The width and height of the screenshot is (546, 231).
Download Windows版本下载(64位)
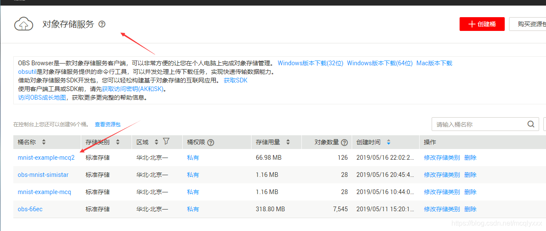pos(380,63)
